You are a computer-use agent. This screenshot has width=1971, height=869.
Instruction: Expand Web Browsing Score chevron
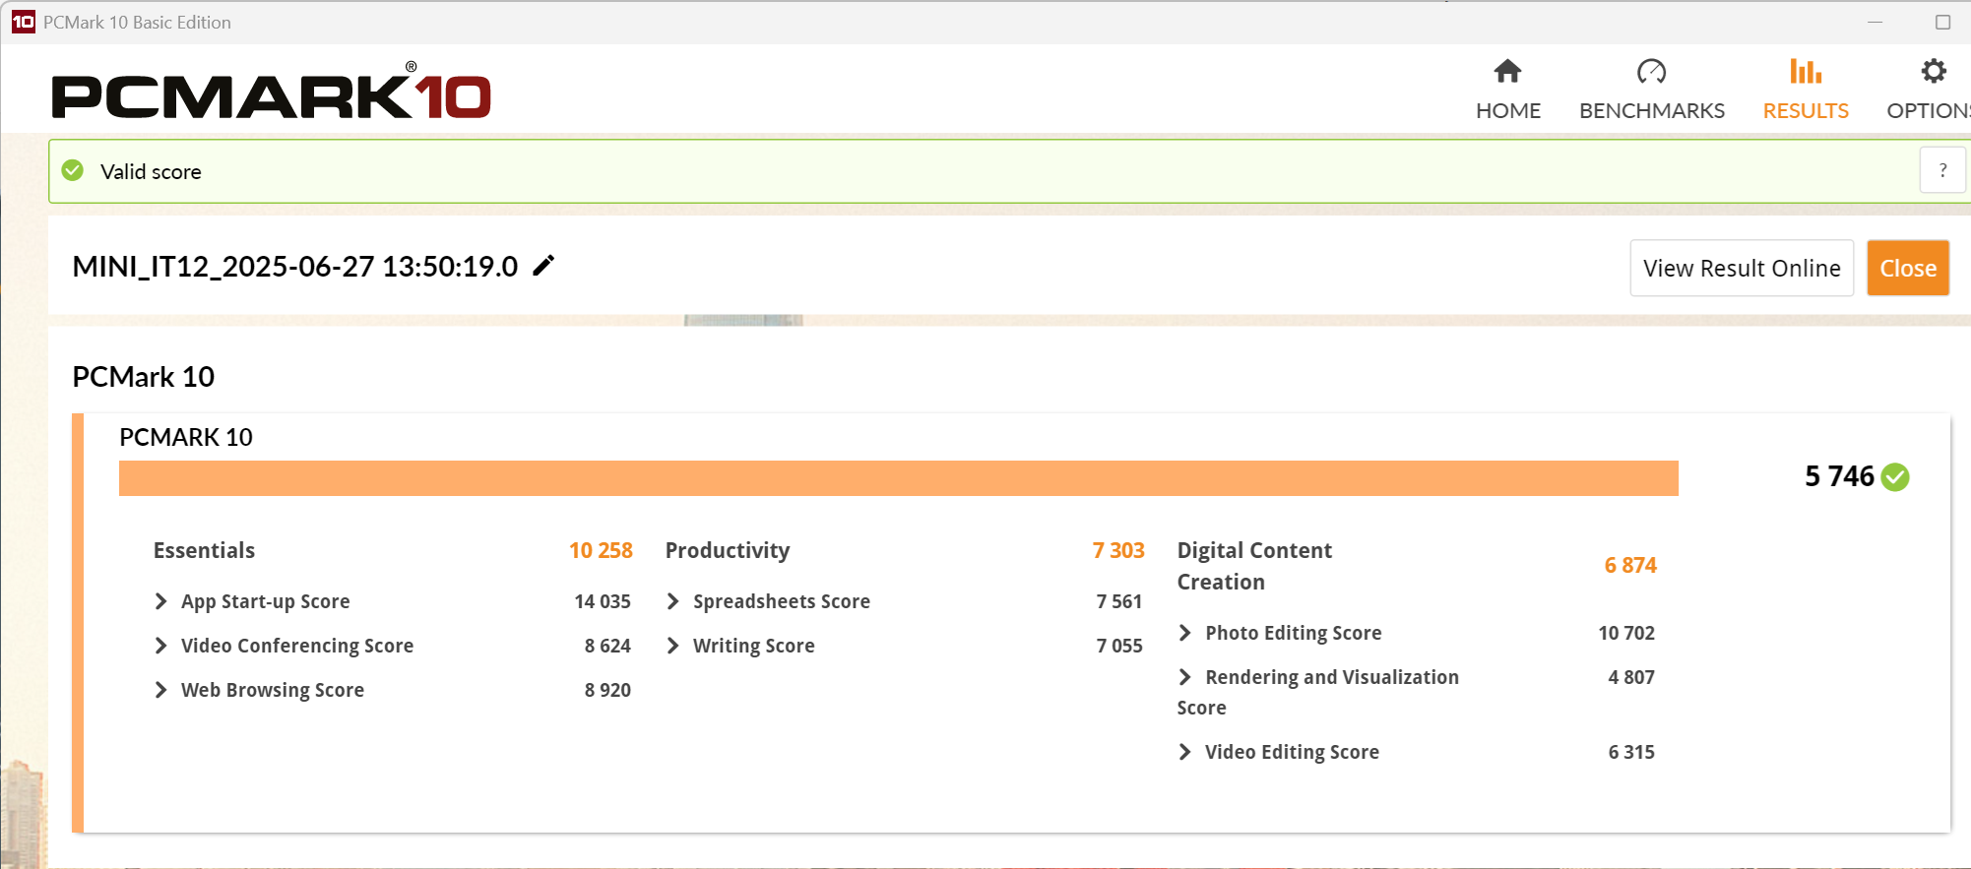(161, 690)
